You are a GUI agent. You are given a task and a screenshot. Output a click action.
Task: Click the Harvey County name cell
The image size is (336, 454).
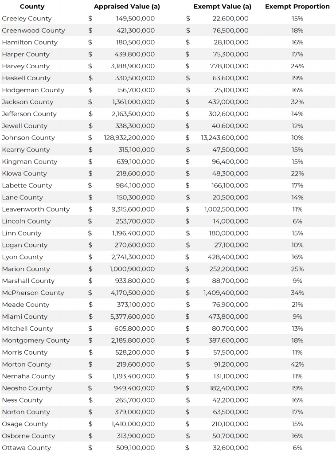[26, 66]
